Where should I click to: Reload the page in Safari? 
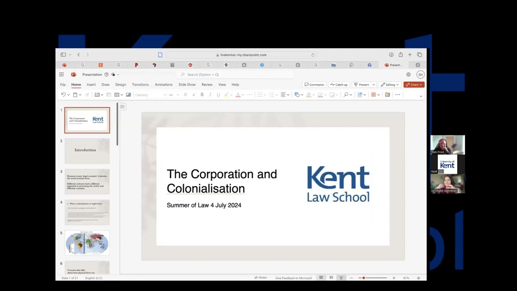[x=313, y=55]
